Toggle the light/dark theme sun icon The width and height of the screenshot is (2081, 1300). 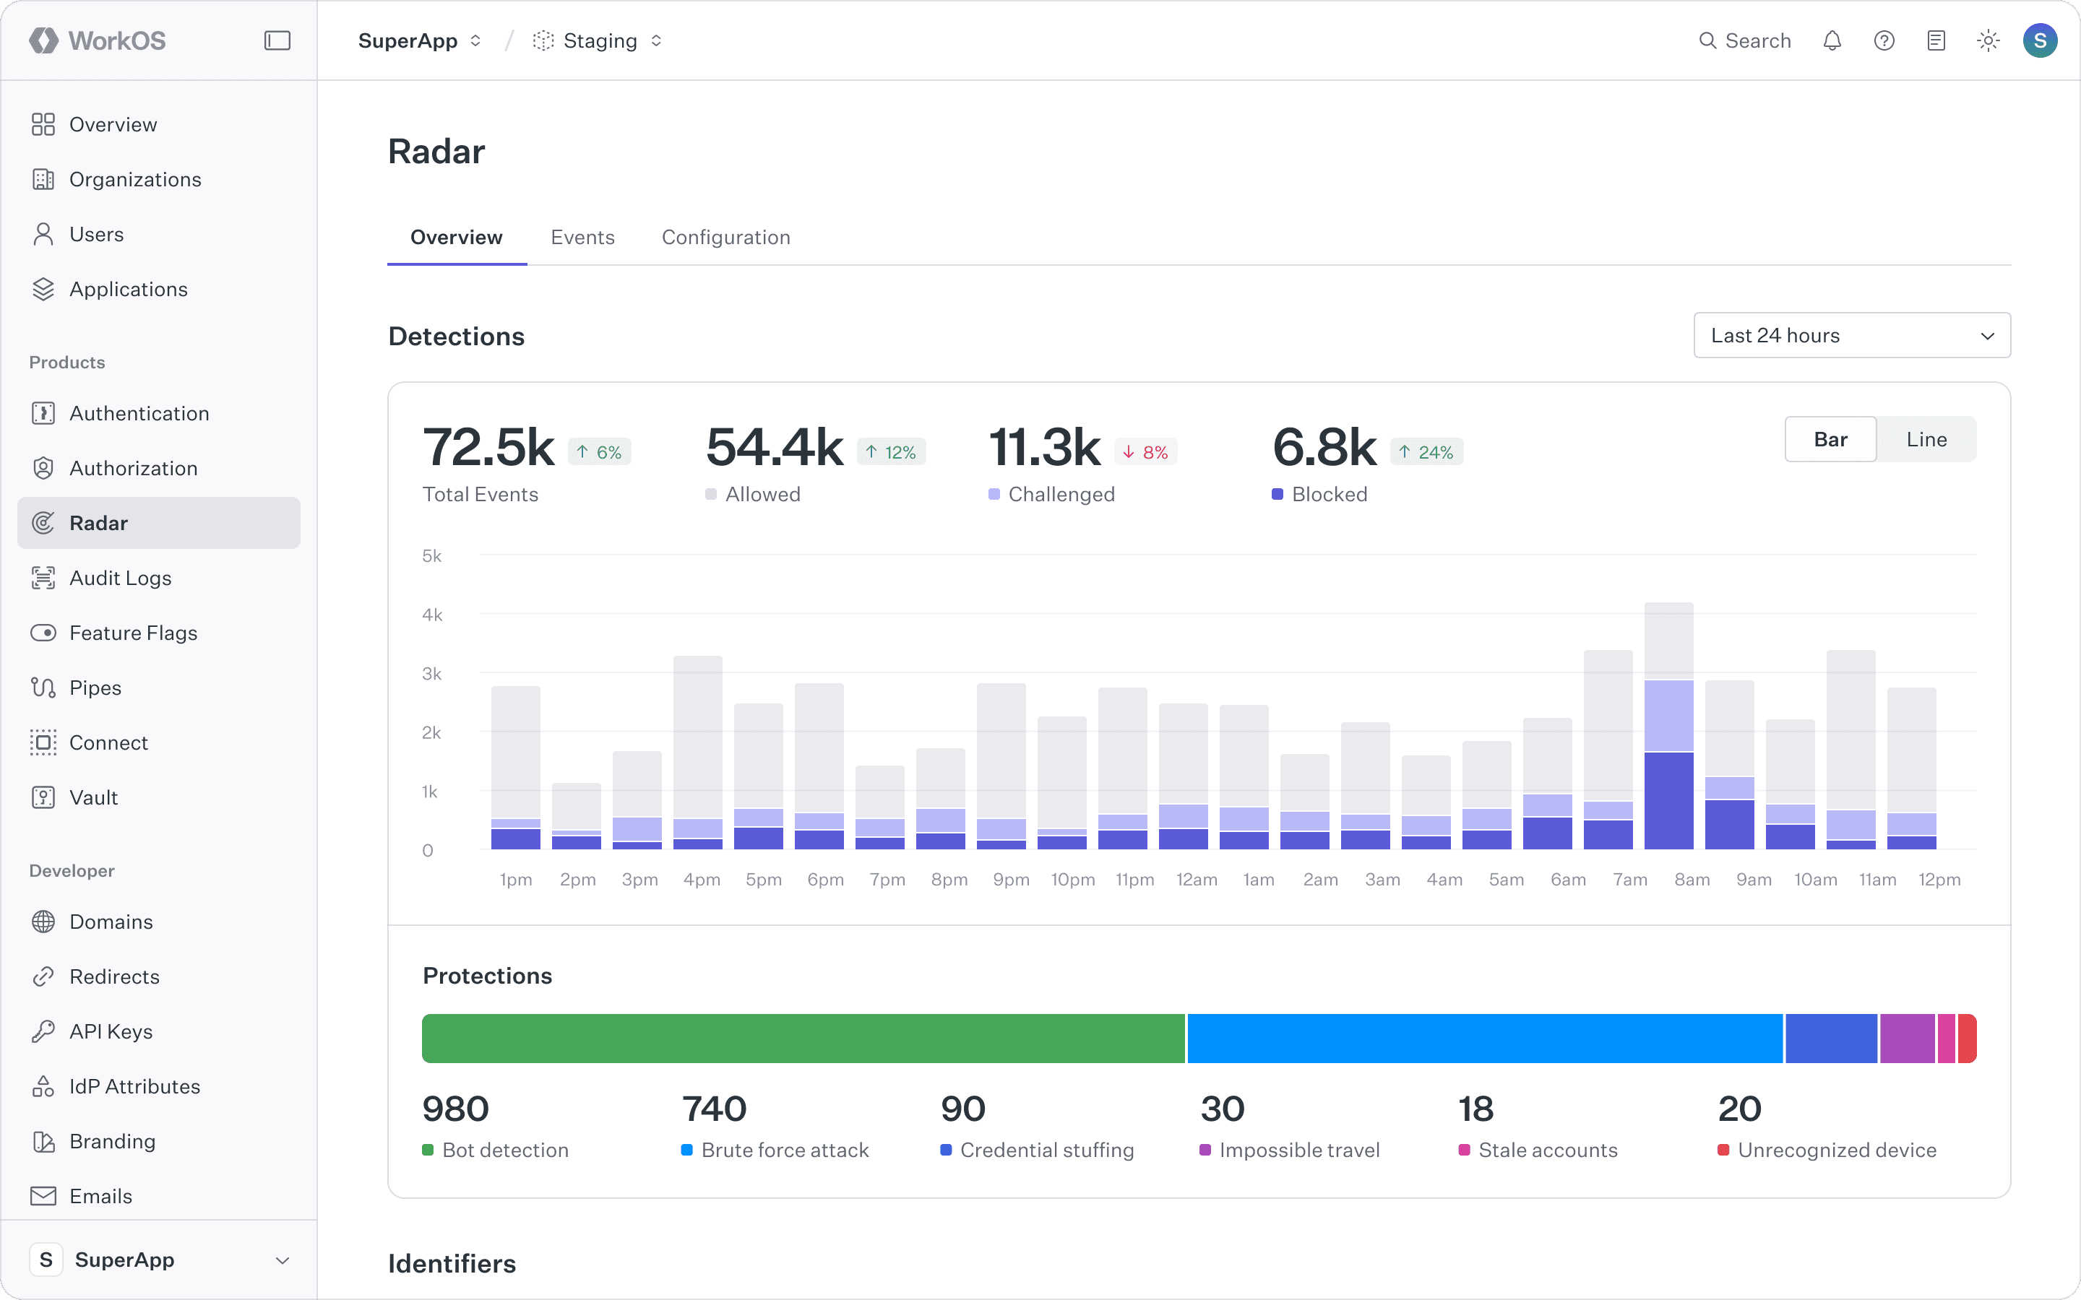[x=1988, y=40]
